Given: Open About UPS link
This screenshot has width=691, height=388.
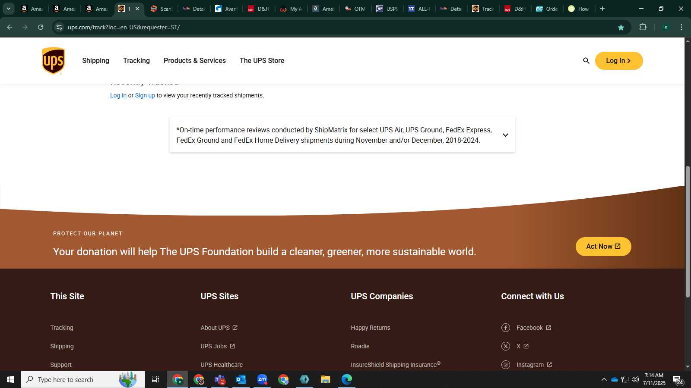Looking at the screenshot, I should [219, 328].
